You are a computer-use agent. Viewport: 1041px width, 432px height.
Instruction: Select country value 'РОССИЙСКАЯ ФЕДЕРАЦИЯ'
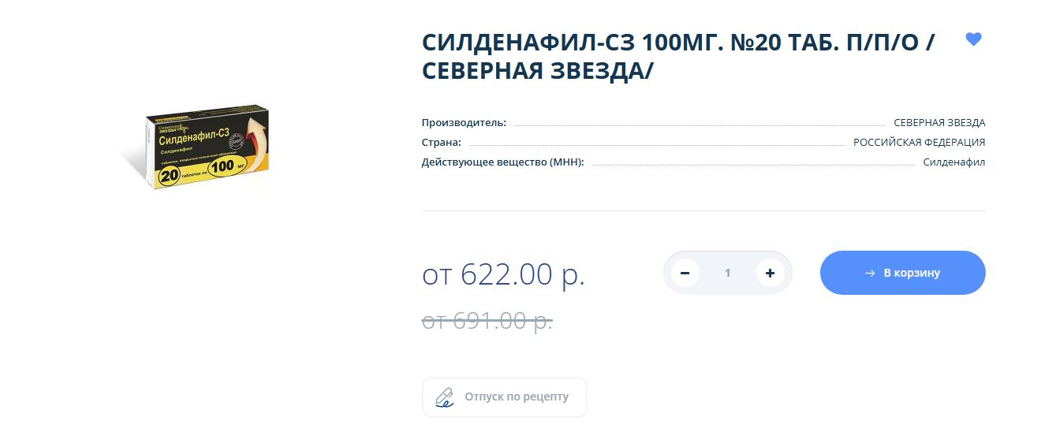pos(919,143)
